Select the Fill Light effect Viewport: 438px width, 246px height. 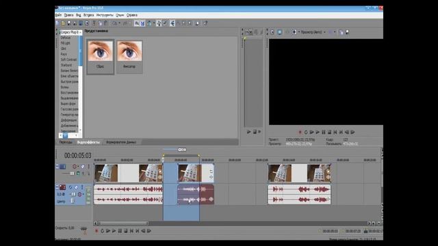tap(66, 43)
